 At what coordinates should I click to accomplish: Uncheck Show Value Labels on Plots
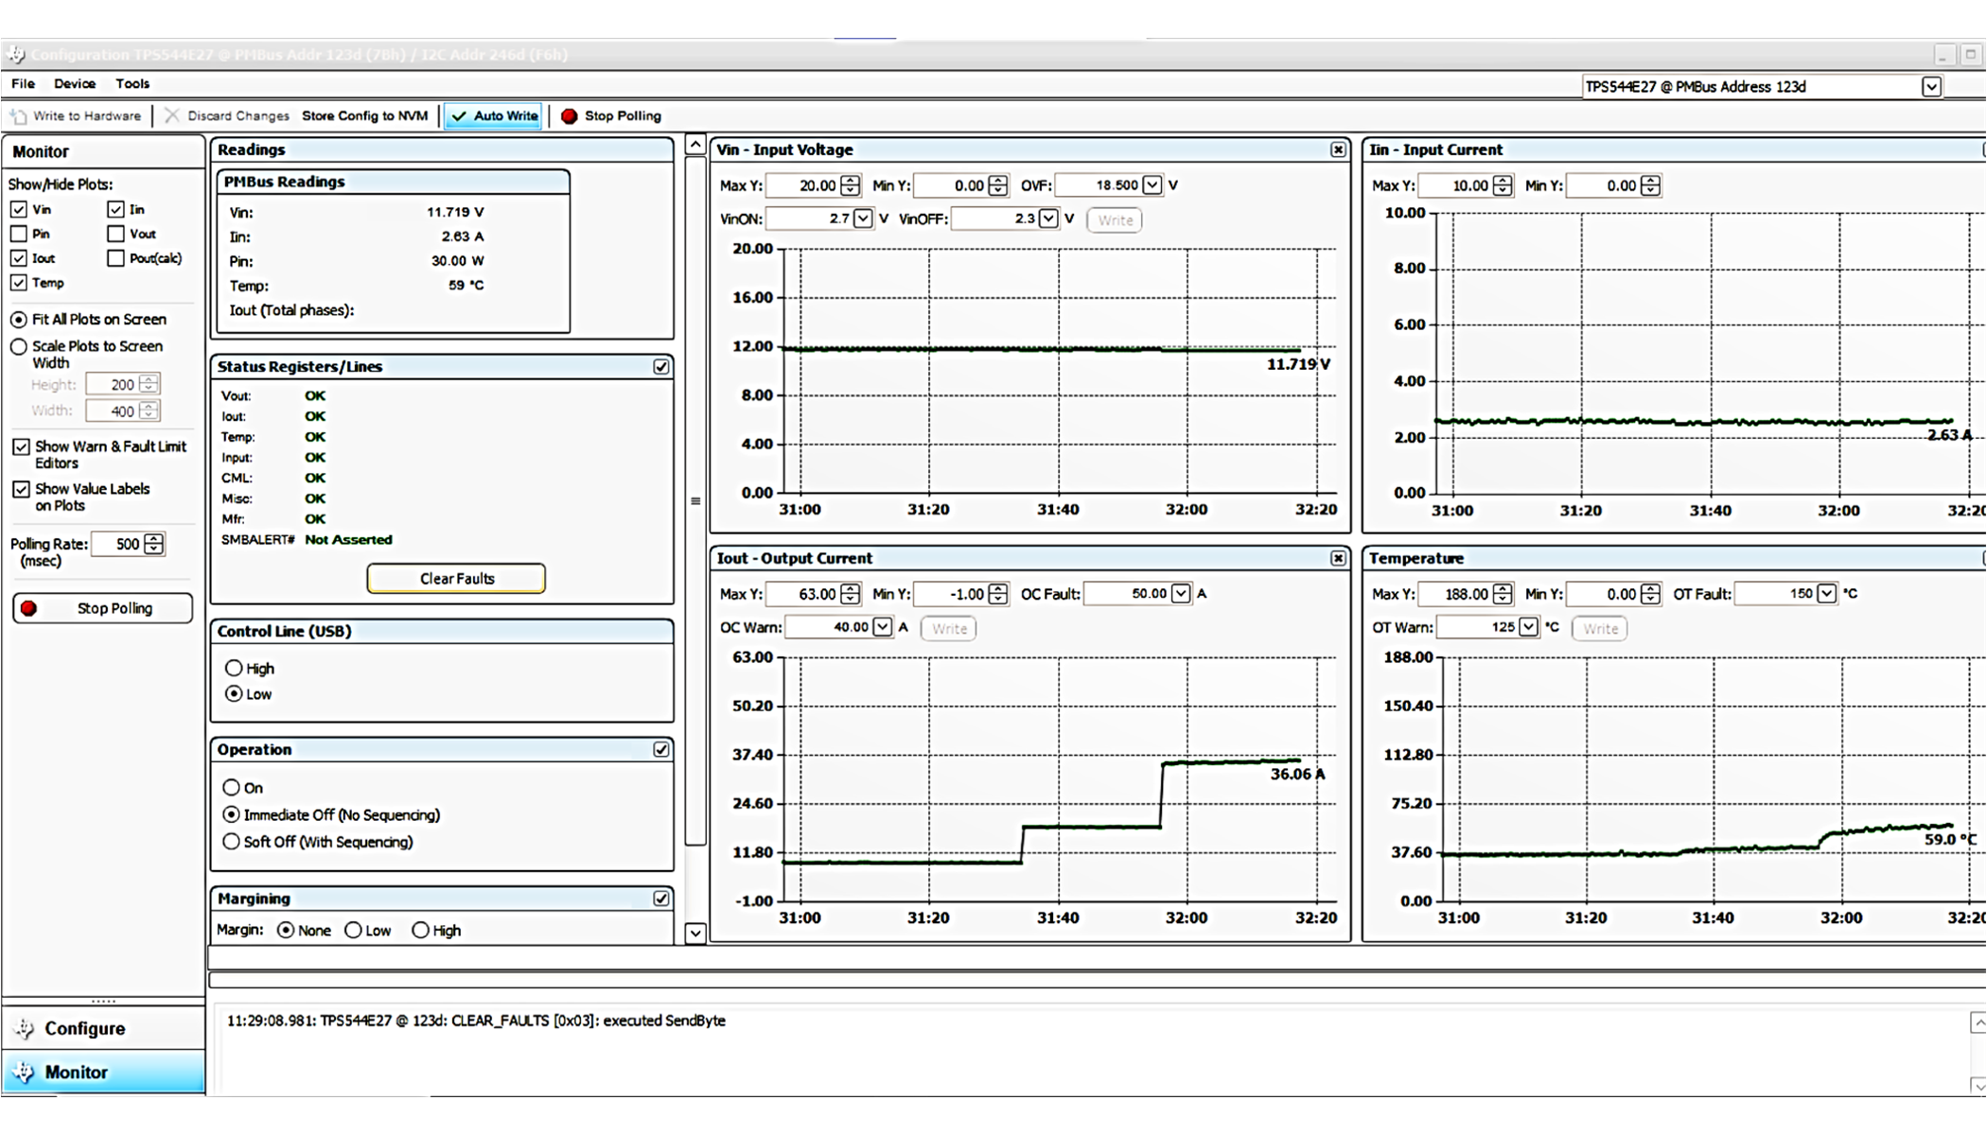pos(21,489)
